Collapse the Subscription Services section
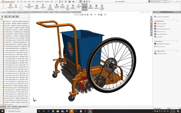This screenshot has height=113, width=181. (177, 51)
